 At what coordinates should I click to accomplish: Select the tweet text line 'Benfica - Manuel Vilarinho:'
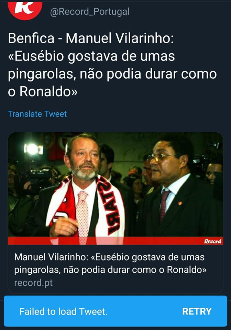91,38
